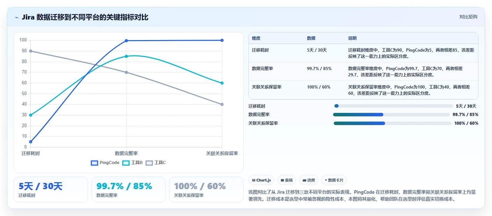Click the 工具B point at value 60
Image resolution: width=492 pixels, height=216 pixels.
pos(222,83)
